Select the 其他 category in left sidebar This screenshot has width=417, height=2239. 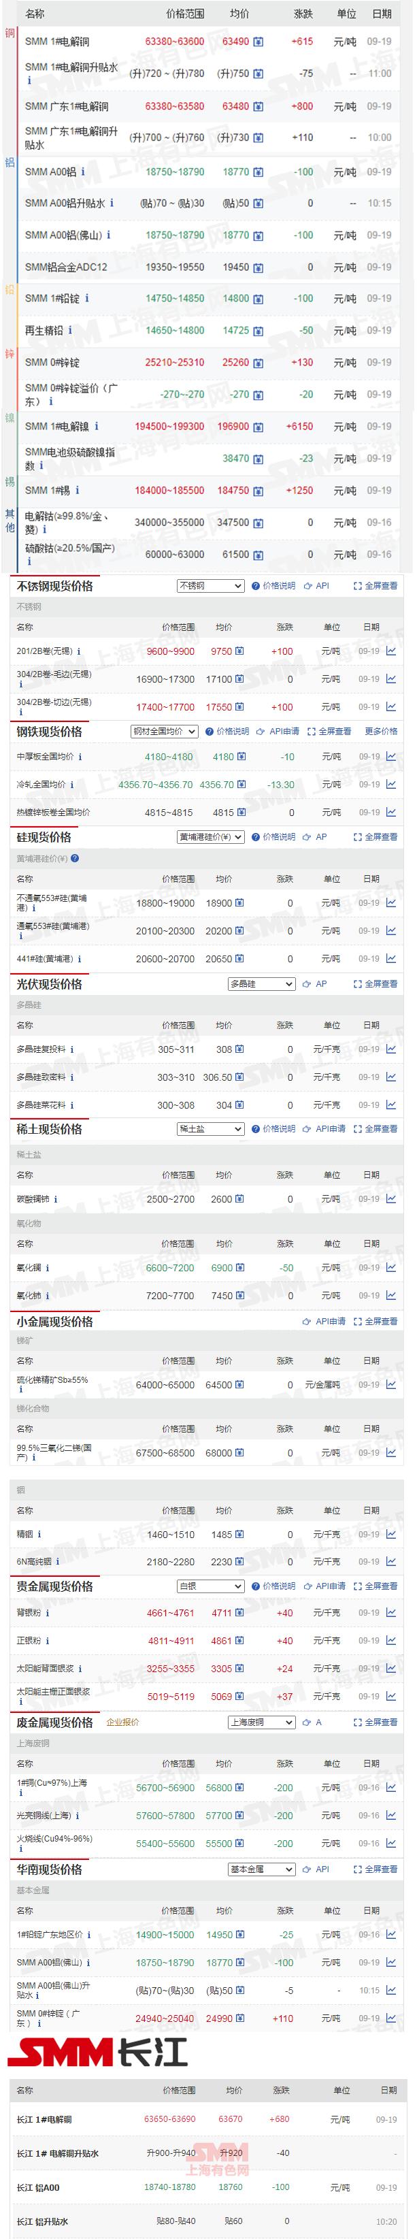[x=10, y=521]
